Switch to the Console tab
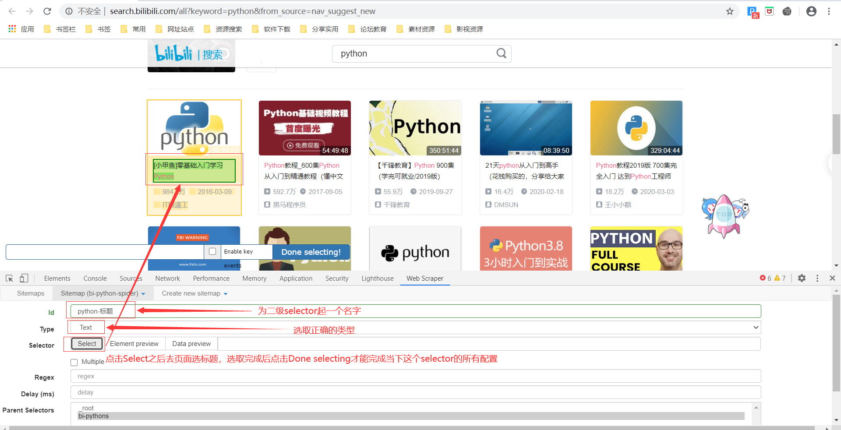The image size is (841, 430). point(95,278)
